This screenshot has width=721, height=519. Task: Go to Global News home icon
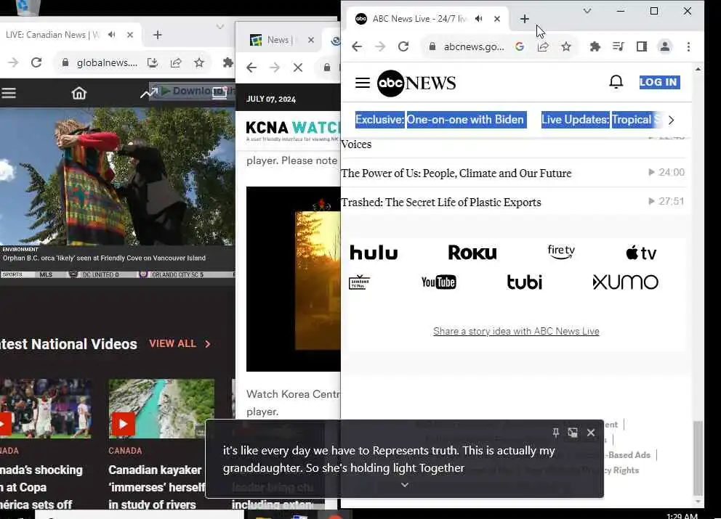78,93
